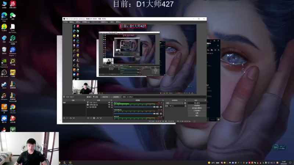The image size is (294, 165).
Task: Click the add source plus icon
Action: pos(88,118)
